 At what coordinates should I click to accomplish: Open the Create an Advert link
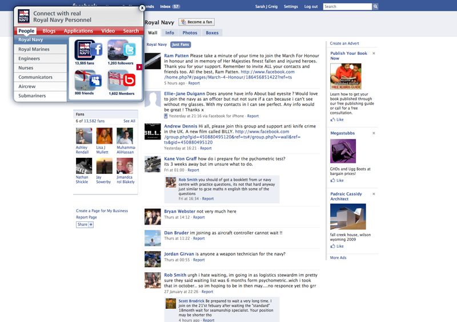[x=344, y=43]
